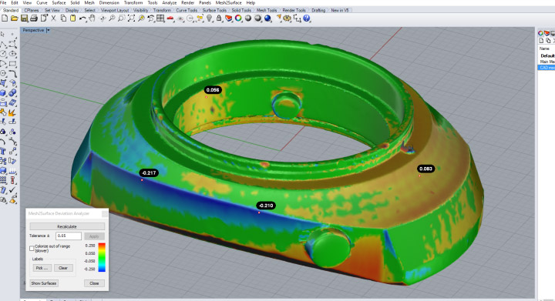Open the Analyze menu
This screenshot has width=555, height=301.
pos(169,3)
